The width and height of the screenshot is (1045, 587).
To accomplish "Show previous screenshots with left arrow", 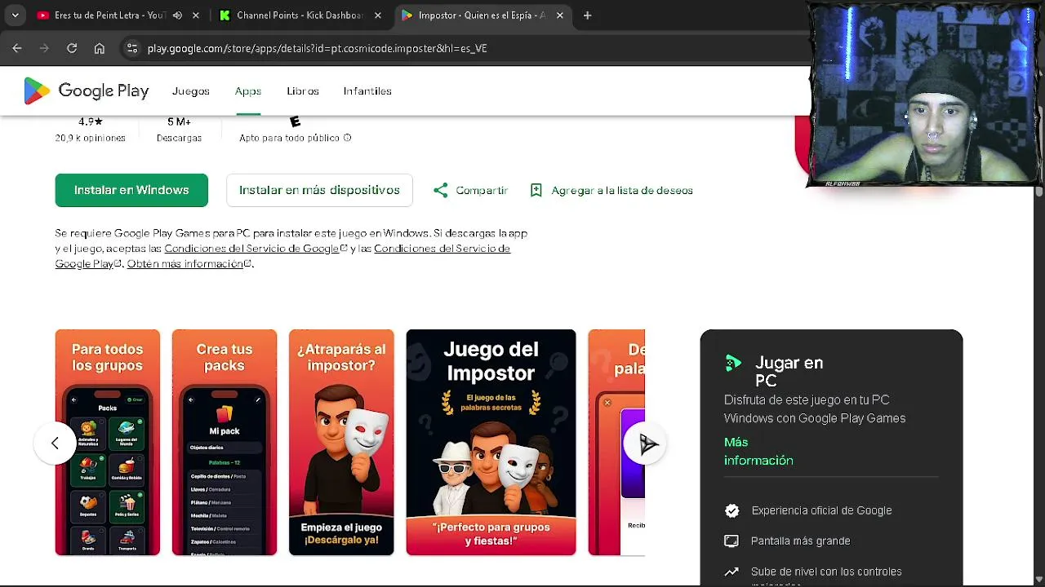I will pyautogui.click(x=55, y=444).
